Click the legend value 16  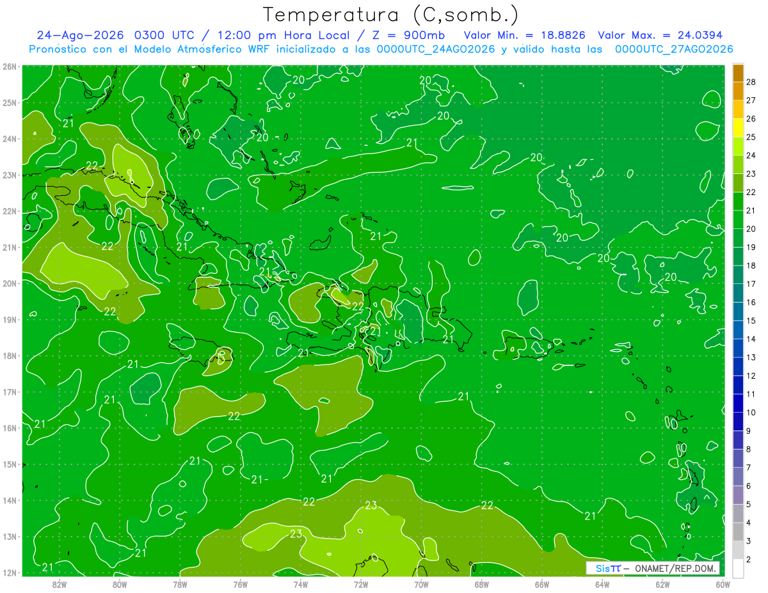point(751,302)
